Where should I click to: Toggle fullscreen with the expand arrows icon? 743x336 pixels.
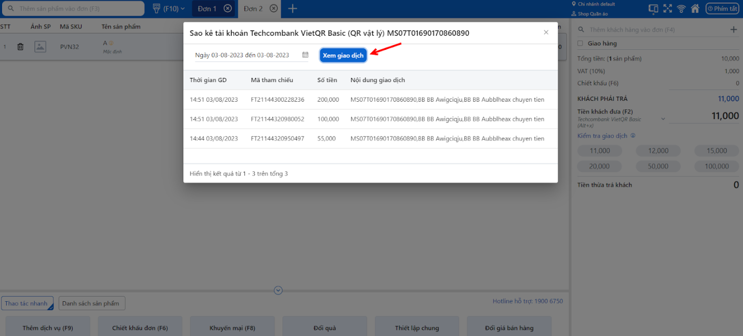point(668,8)
